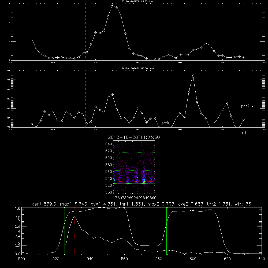Click the blue dotted threshold line in bottom plot
The height and width of the screenshot is (268, 268).
pyautogui.click(x=142, y=247)
